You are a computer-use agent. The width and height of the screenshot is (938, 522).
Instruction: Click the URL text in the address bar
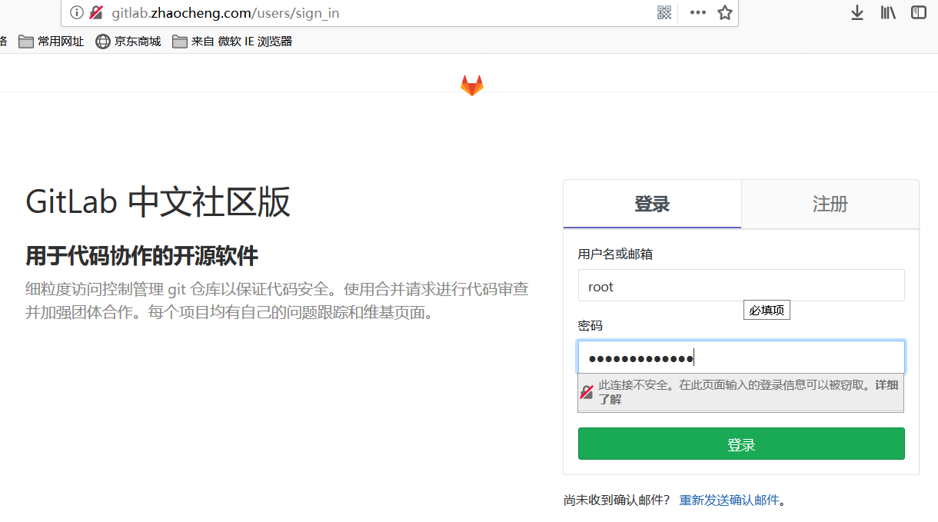coord(225,13)
